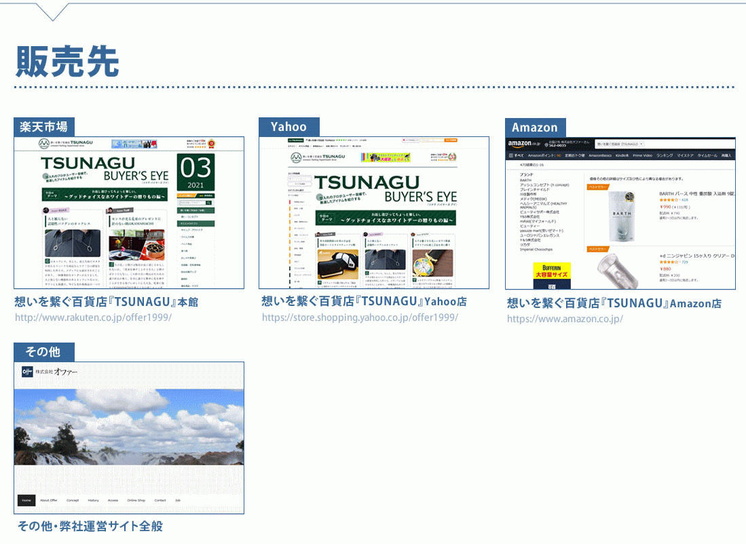Click the その他・弊社運営サイト全般 caption

tap(90, 526)
